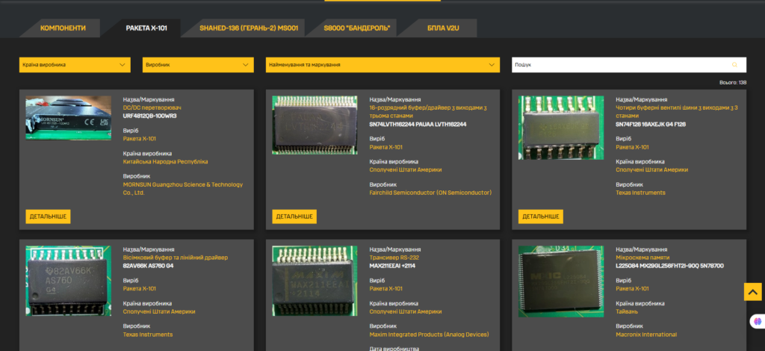
Task: Click the Трансивер RS-232 title
Action: coord(394,258)
